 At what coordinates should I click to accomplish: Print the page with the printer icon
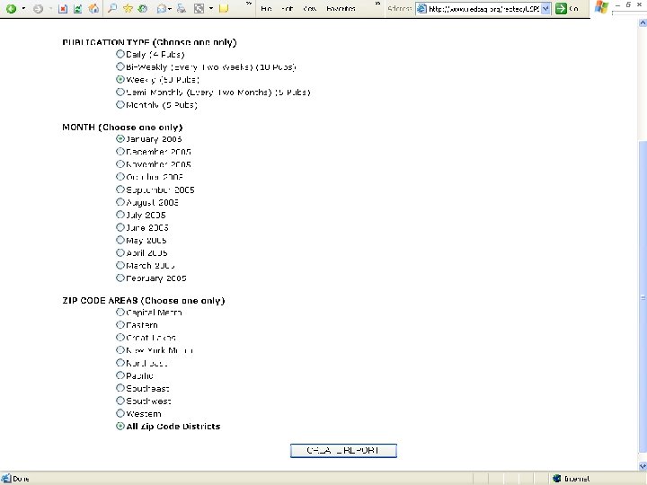click(182, 8)
